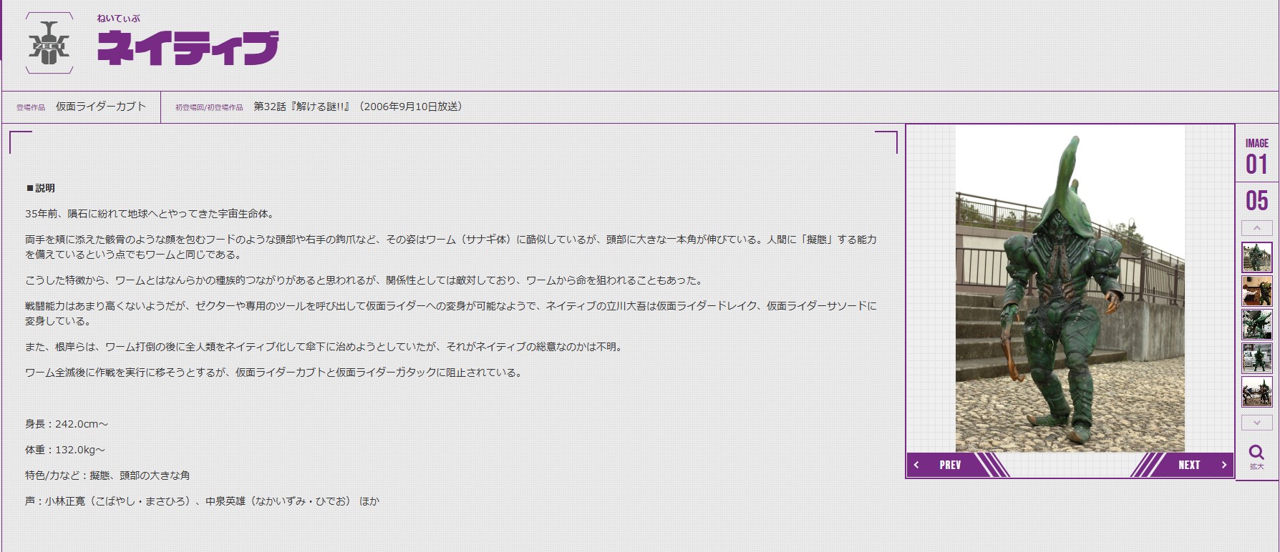Screen dimensions: 1280x552
Task: Advance to the next image with NEXT
Action: pyautogui.click(x=1189, y=465)
